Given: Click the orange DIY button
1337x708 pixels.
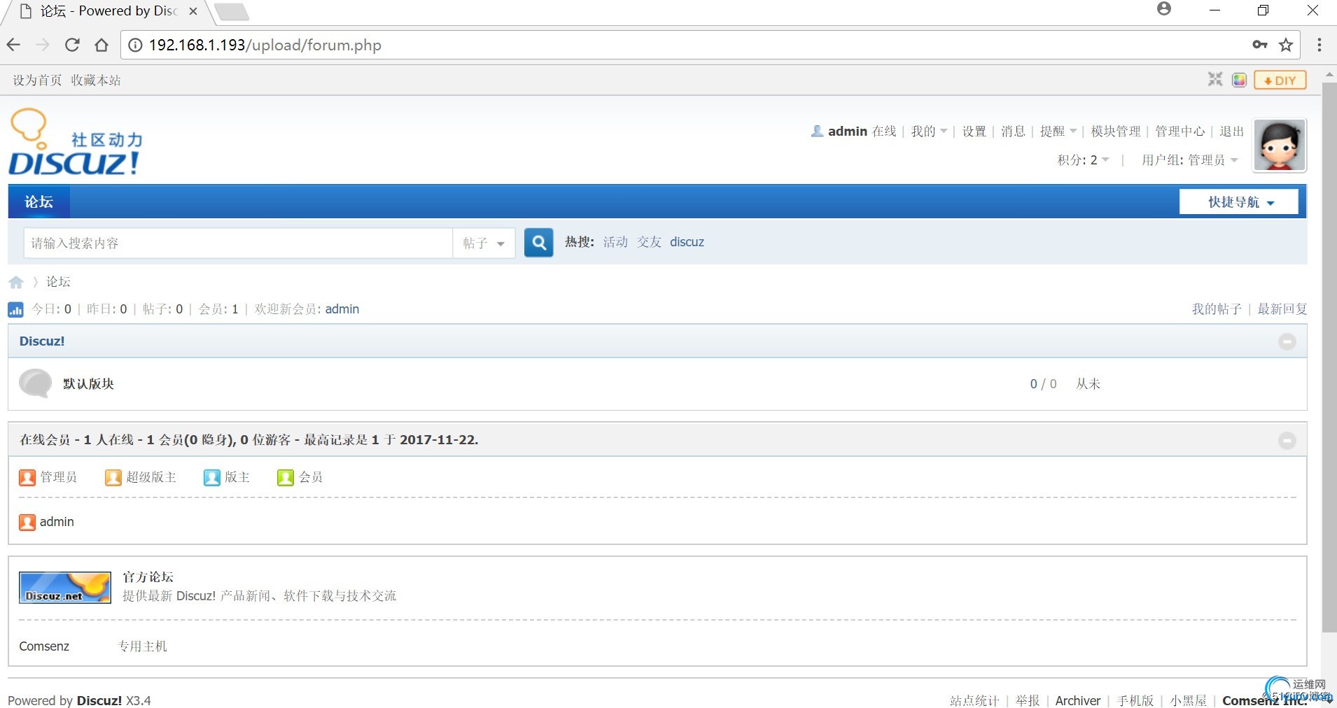Looking at the screenshot, I should tap(1280, 80).
